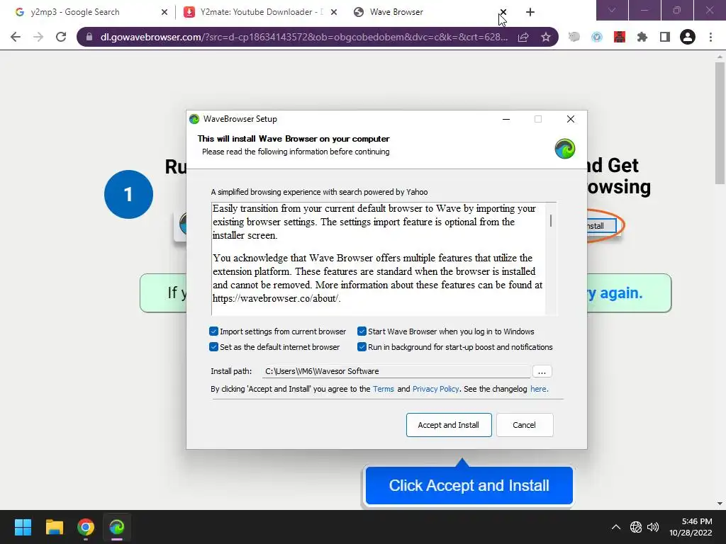Open the changelog 'here' link
Viewport: 726px width, 544px height.
tap(538, 389)
